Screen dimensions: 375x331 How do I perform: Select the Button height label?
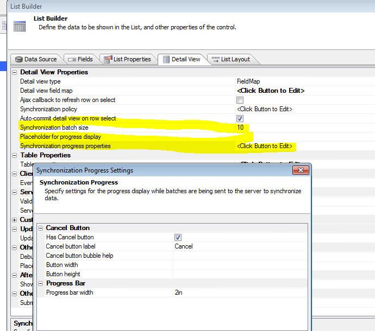click(63, 274)
